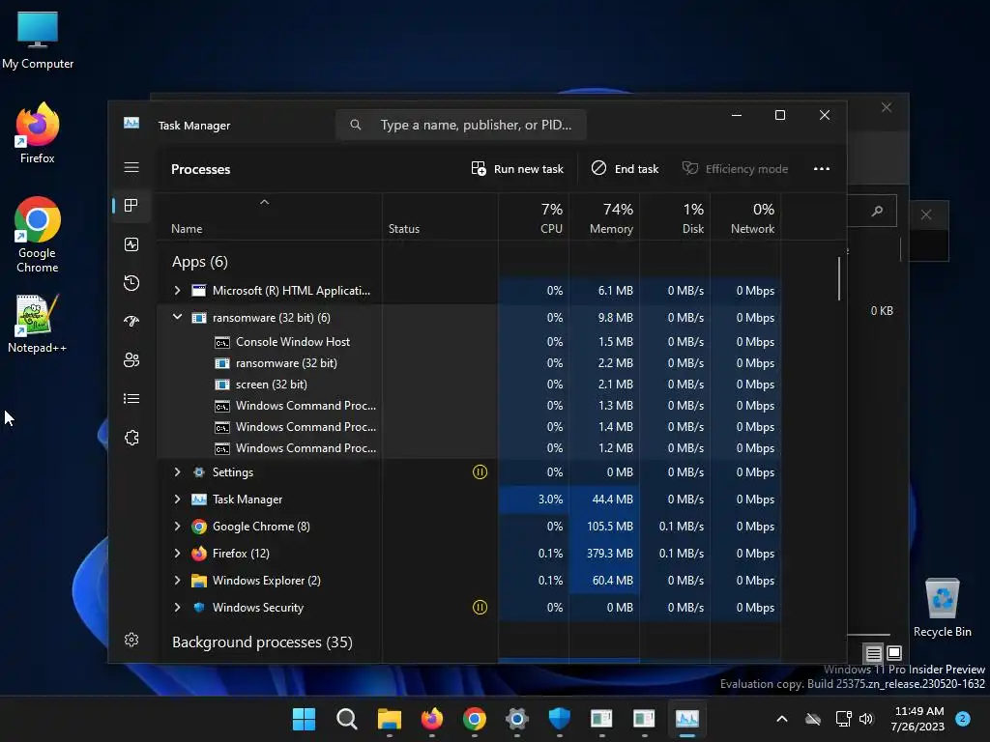Select Google Chrome desktop shortcut
The height and width of the screenshot is (742, 990).
click(x=38, y=235)
